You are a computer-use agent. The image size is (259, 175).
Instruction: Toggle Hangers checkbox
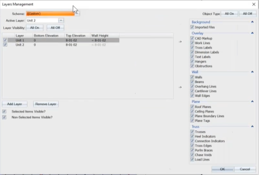192,61
